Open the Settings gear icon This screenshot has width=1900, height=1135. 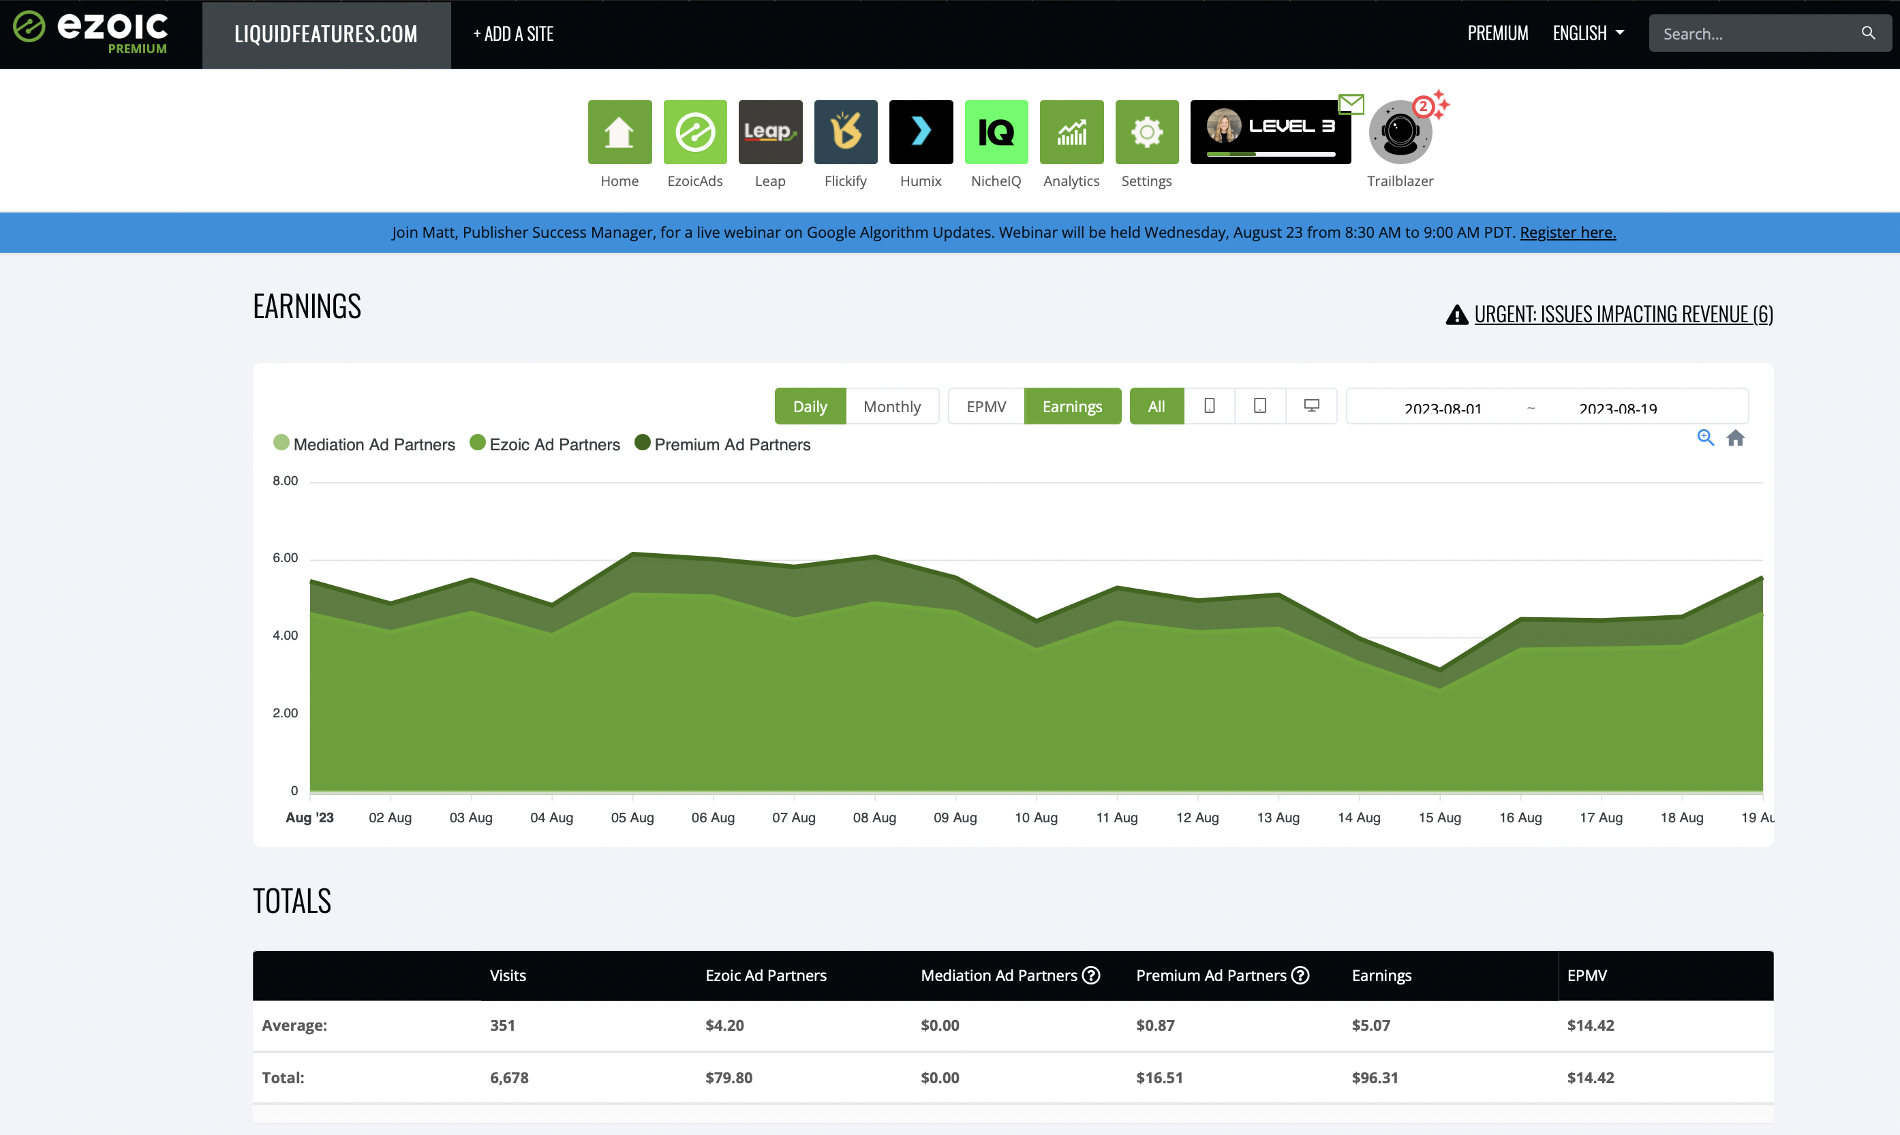click(x=1146, y=131)
